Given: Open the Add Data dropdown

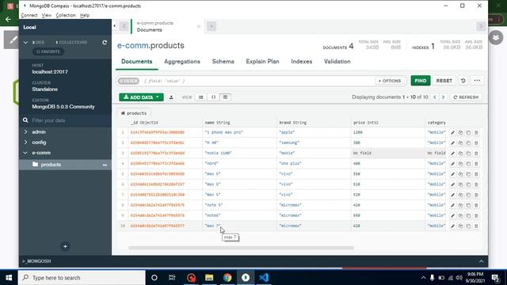Looking at the screenshot, I should coord(141,97).
